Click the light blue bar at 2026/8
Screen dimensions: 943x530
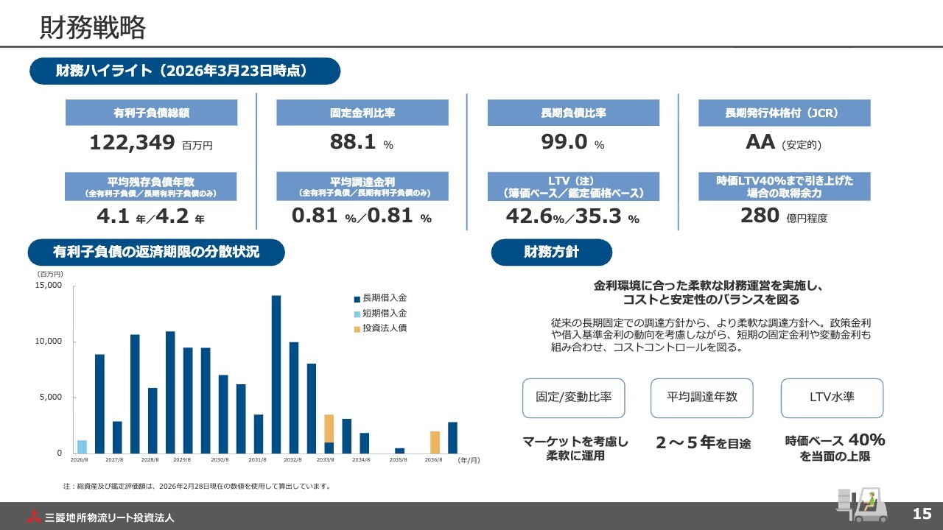(82, 447)
